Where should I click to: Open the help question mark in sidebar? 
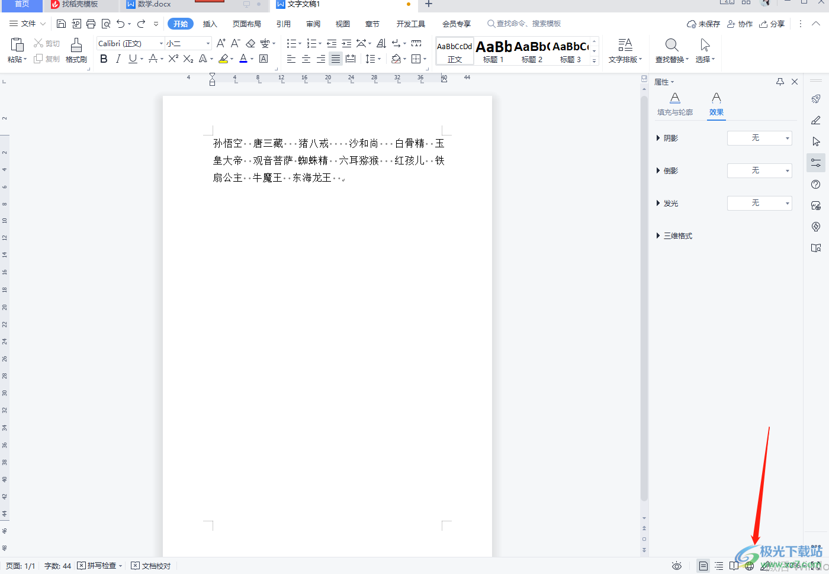[x=816, y=184]
